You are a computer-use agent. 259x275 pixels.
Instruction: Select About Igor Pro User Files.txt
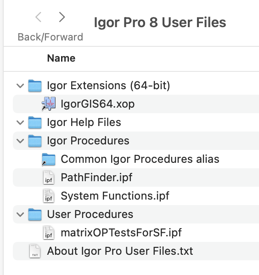(x=120, y=251)
